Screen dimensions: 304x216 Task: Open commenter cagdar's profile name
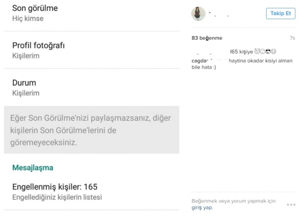click(x=200, y=61)
